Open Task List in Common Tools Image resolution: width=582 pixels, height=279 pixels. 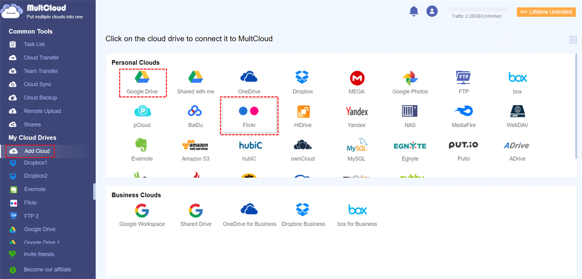34,44
